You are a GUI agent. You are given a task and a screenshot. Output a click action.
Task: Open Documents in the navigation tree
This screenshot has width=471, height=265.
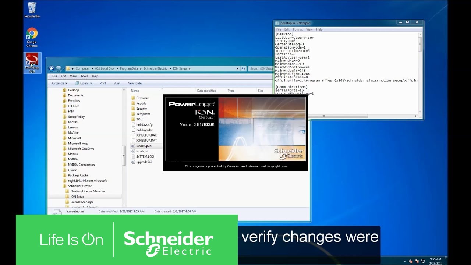(73, 95)
